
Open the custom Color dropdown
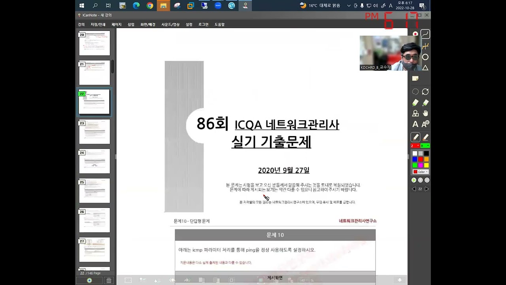pos(421,172)
